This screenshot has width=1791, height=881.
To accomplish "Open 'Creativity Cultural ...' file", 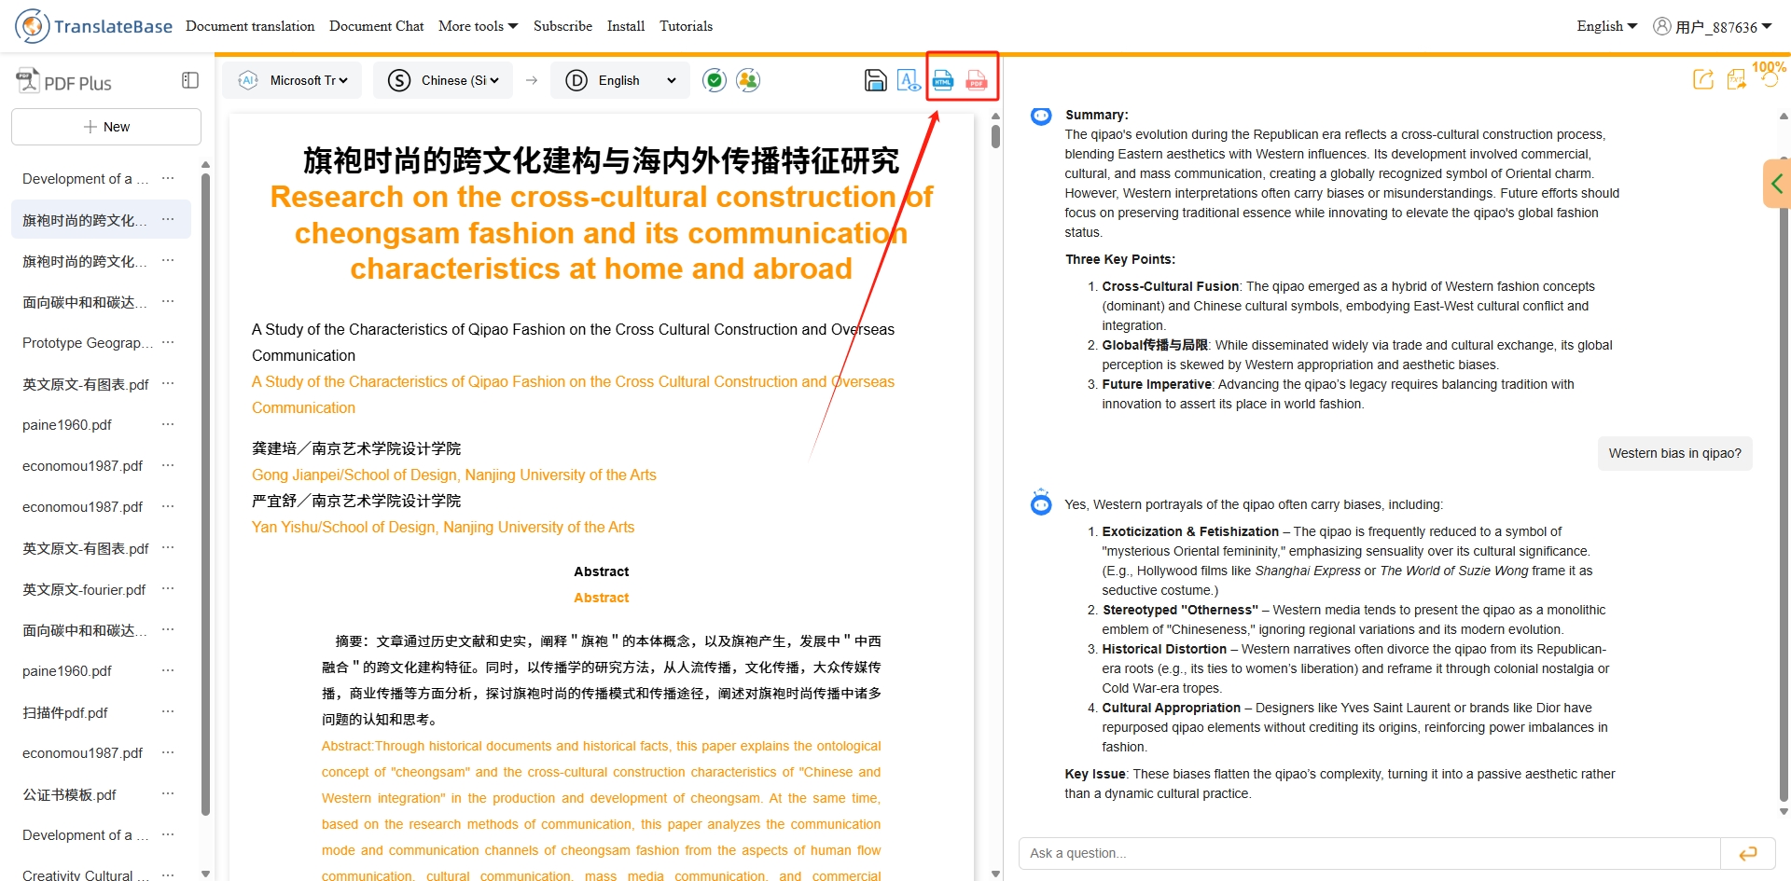I will [85, 875].
